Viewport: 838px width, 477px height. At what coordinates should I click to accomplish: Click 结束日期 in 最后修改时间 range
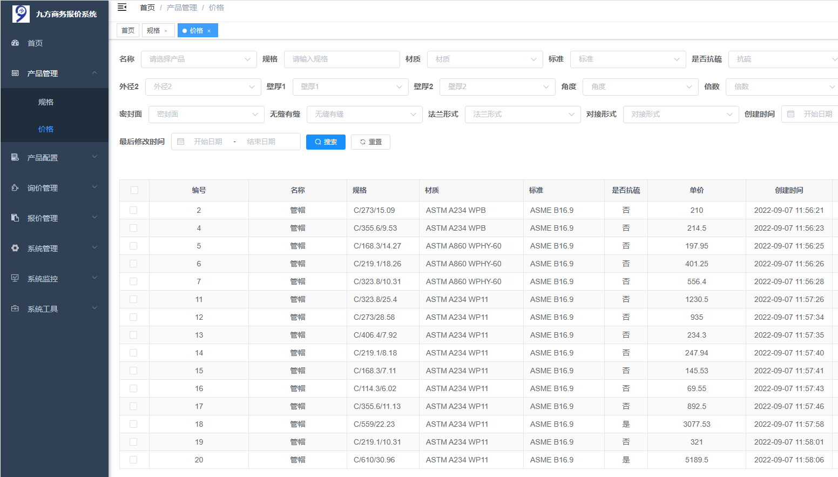261,142
